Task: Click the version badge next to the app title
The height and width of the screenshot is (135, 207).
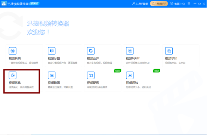Action: pyautogui.click(x=34, y=4)
